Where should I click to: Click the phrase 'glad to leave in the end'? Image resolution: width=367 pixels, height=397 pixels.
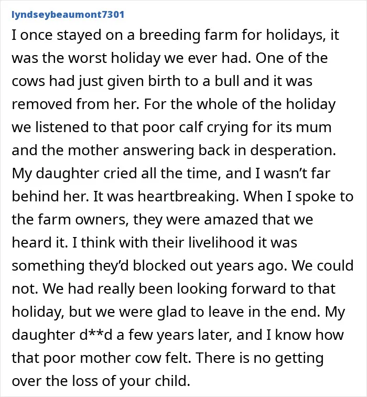(x=239, y=312)
